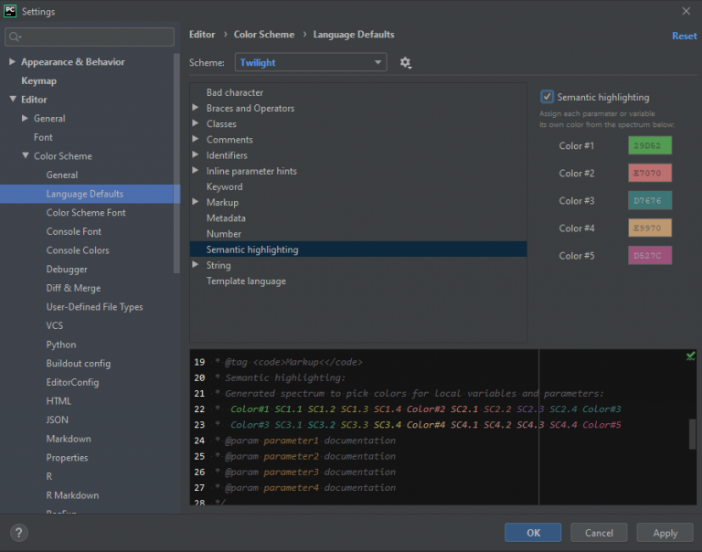Collapse the Color Scheme tree node
Image resolution: width=702 pixels, height=552 pixels.
point(26,156)
